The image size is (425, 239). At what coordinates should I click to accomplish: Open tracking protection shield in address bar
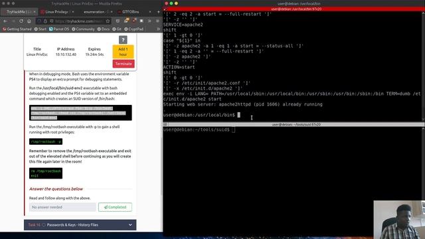40,21
